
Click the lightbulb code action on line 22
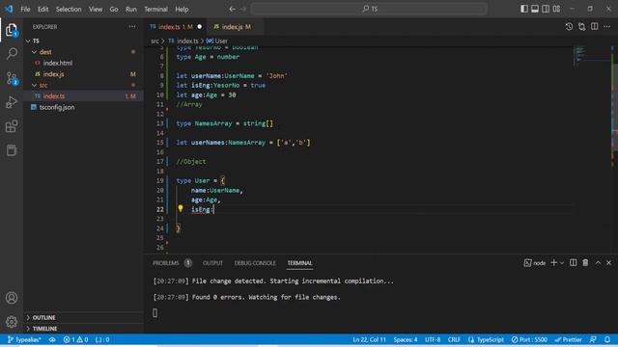[181, 208]
